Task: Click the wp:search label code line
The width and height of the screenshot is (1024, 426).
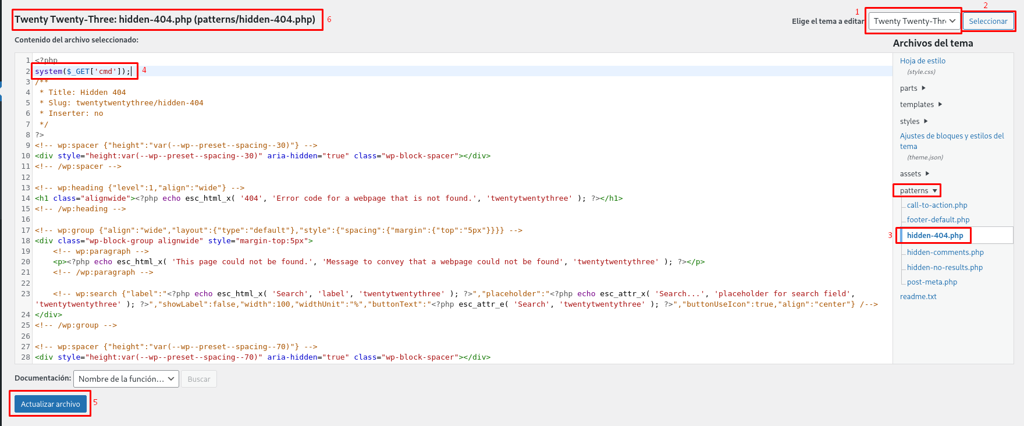Action: tap(456, 299)
